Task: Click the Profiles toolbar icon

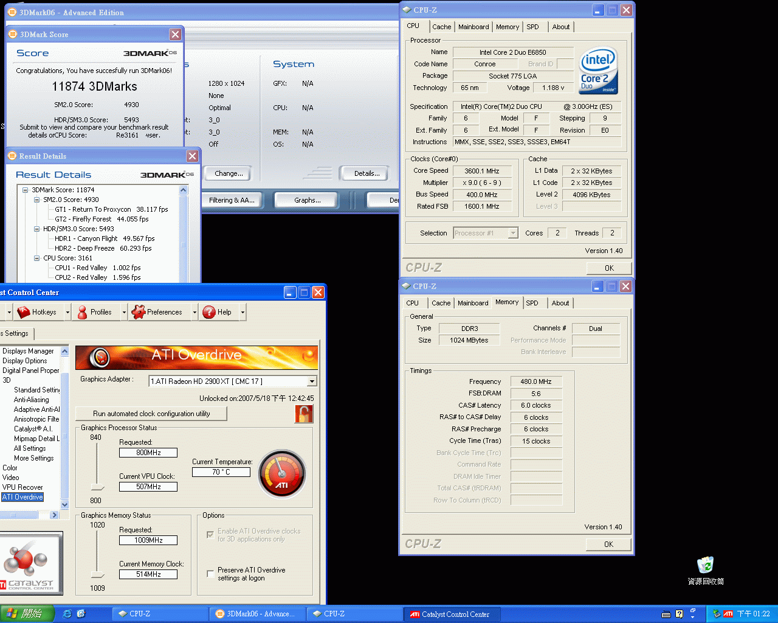Action: 82,312
